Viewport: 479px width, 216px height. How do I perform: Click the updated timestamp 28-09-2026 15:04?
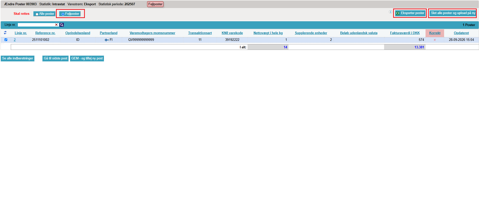[x=461, y=40]
